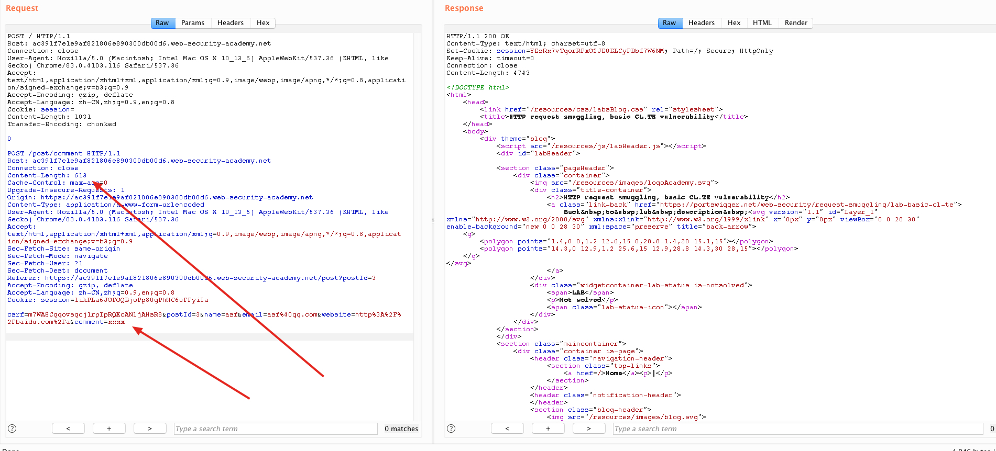Click labHeader.js script line in response

pyautogui.click(x=601, y=146)
